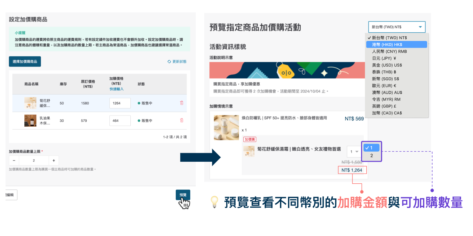The width and height of the screenshot is (473, 236).
Task: Click the 選擇加價購商品 button
Action: pyautogui.click(x=25, y=62)
